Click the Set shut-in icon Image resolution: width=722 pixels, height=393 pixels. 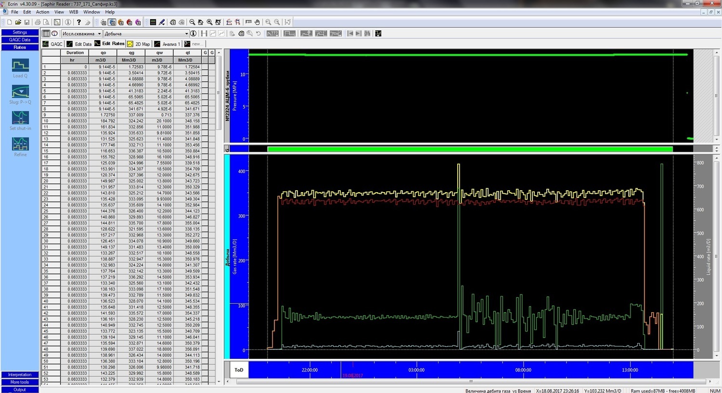click(20, 118)
